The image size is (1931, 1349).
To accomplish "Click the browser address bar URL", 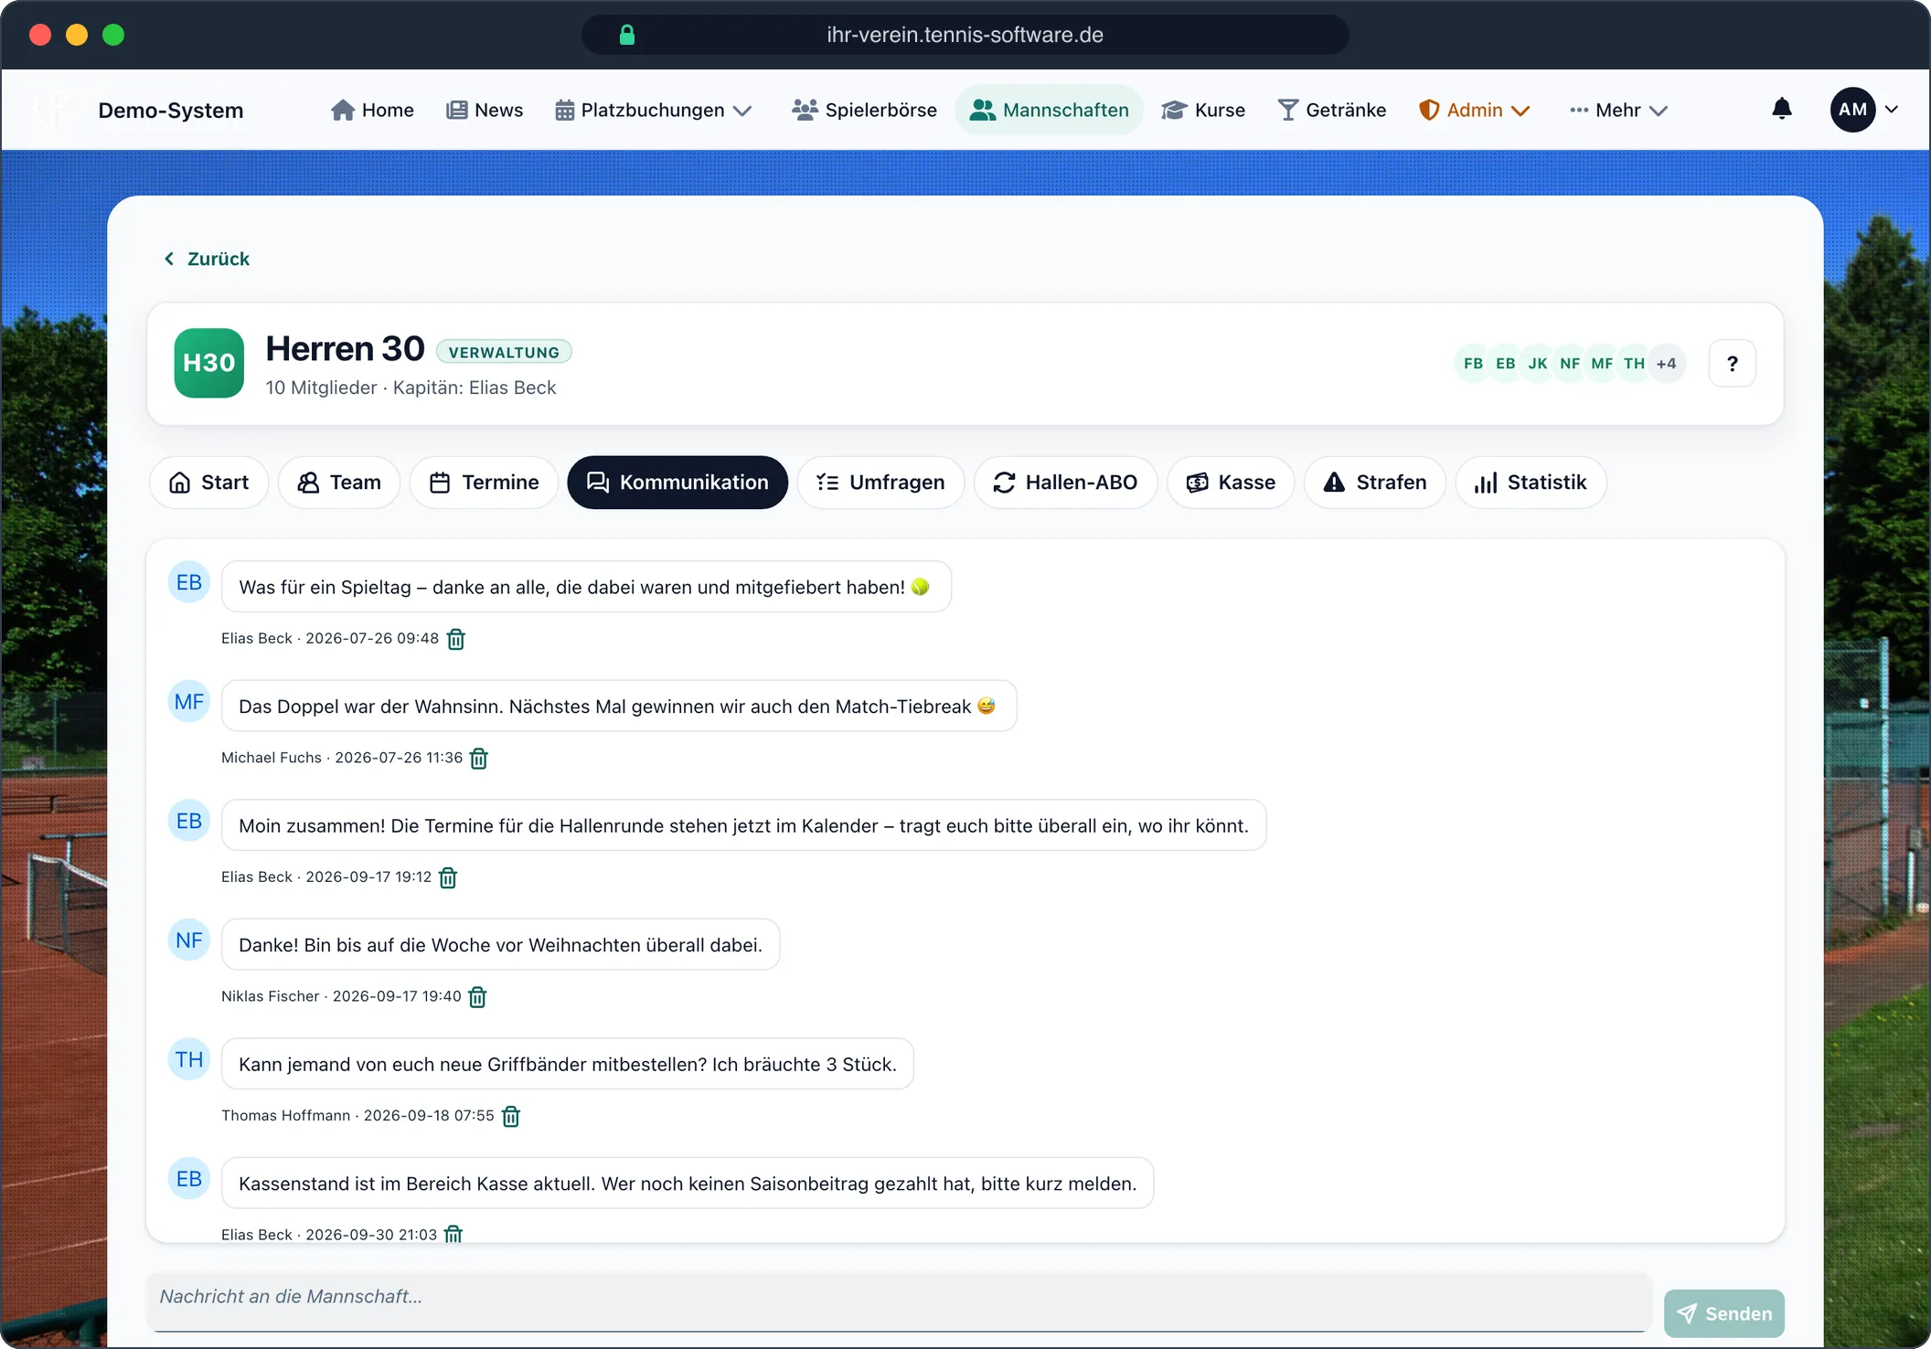I will click(965, 35).
